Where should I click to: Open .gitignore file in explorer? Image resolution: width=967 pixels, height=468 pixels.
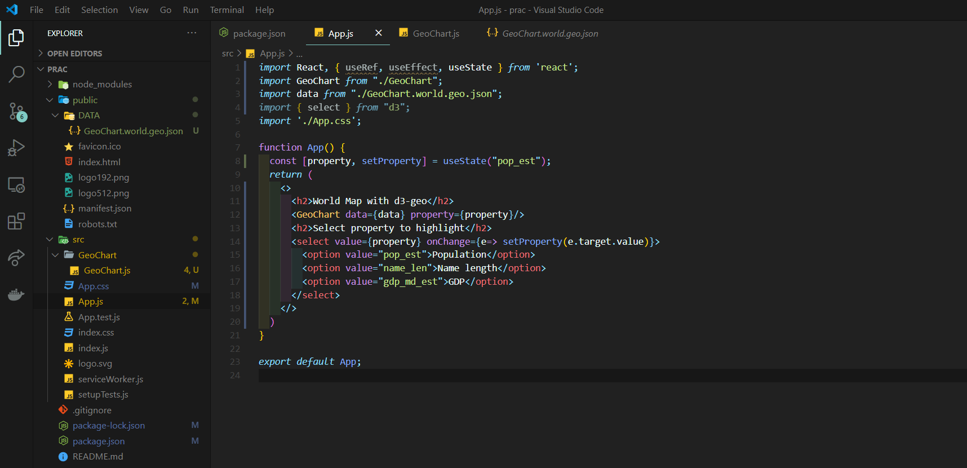coord(92,410)
